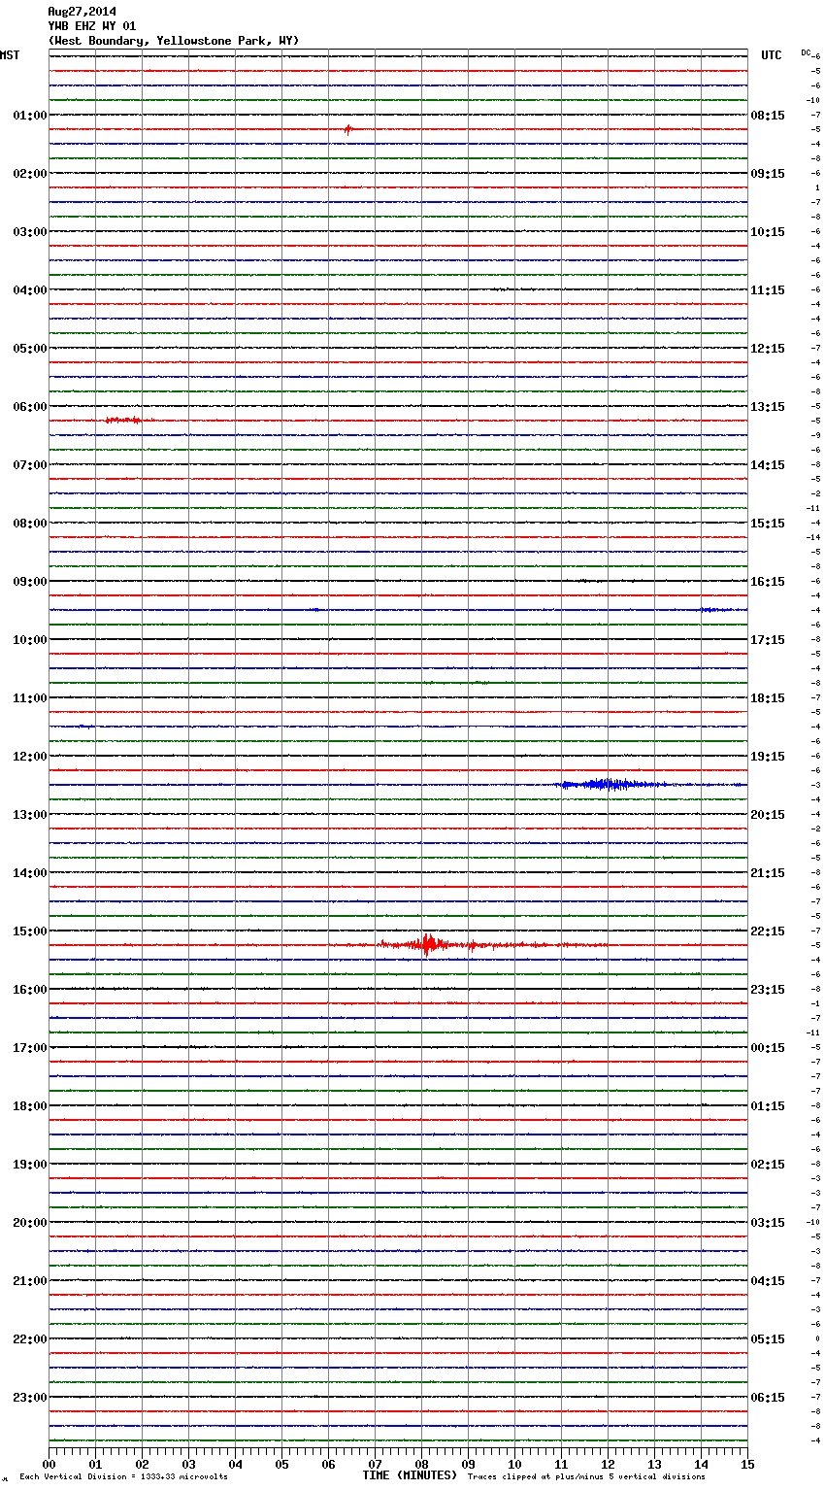Click the station code YWB EHZ WY 01
The image size is (825, 1490).
pyautogui.click(x=91, y=26)
